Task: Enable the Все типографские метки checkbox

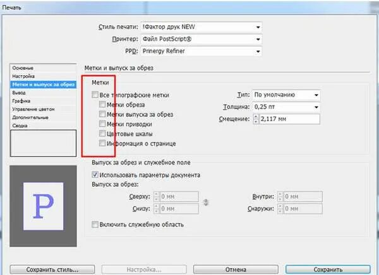Action: click(x=95, y=95)
